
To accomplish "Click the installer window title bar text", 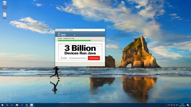I will click(64, 30).
